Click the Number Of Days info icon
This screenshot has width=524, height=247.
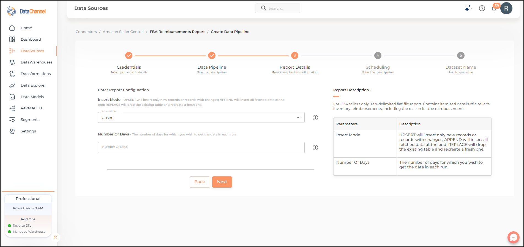[x=315, y=148]
